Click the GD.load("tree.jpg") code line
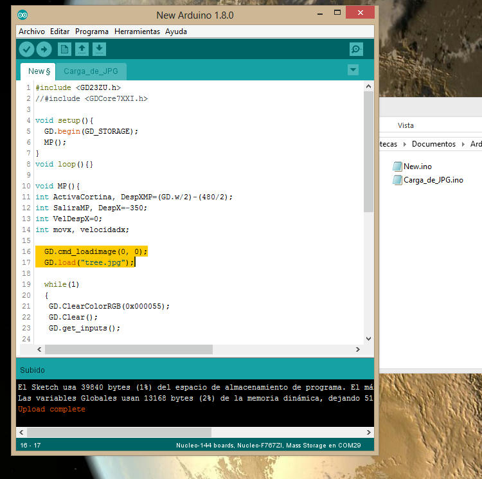This screenshot has height=479, width=482. (x=89, y=262)
